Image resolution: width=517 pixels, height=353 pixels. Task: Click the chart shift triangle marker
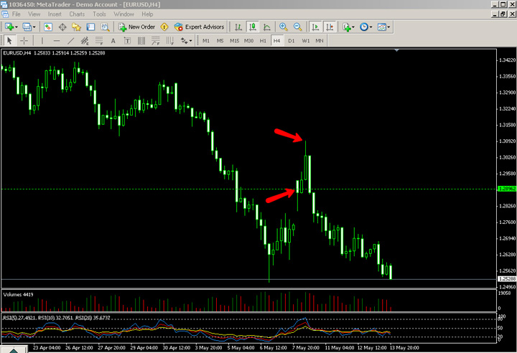(396, 50)
